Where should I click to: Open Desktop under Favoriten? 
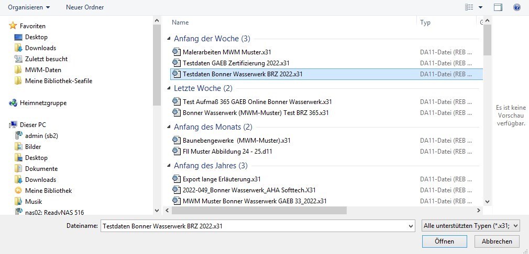[36, 37]
